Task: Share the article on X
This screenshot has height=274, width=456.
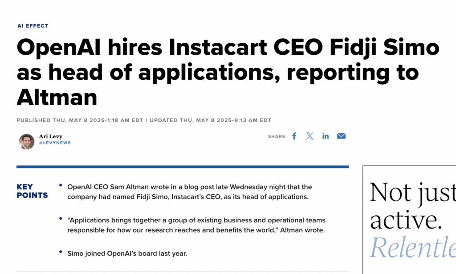Action: (309, 136)
